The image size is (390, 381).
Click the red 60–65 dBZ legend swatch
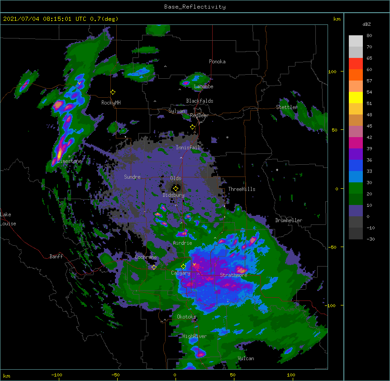click(x=356, y=64)
